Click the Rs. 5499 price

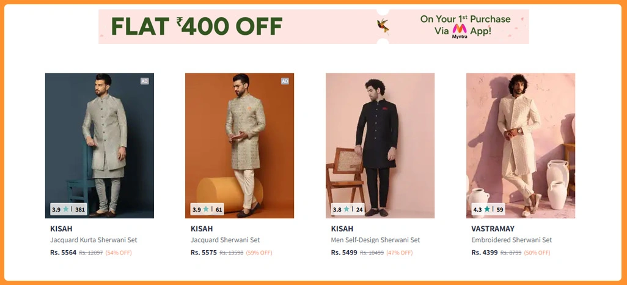pos(344,252)
